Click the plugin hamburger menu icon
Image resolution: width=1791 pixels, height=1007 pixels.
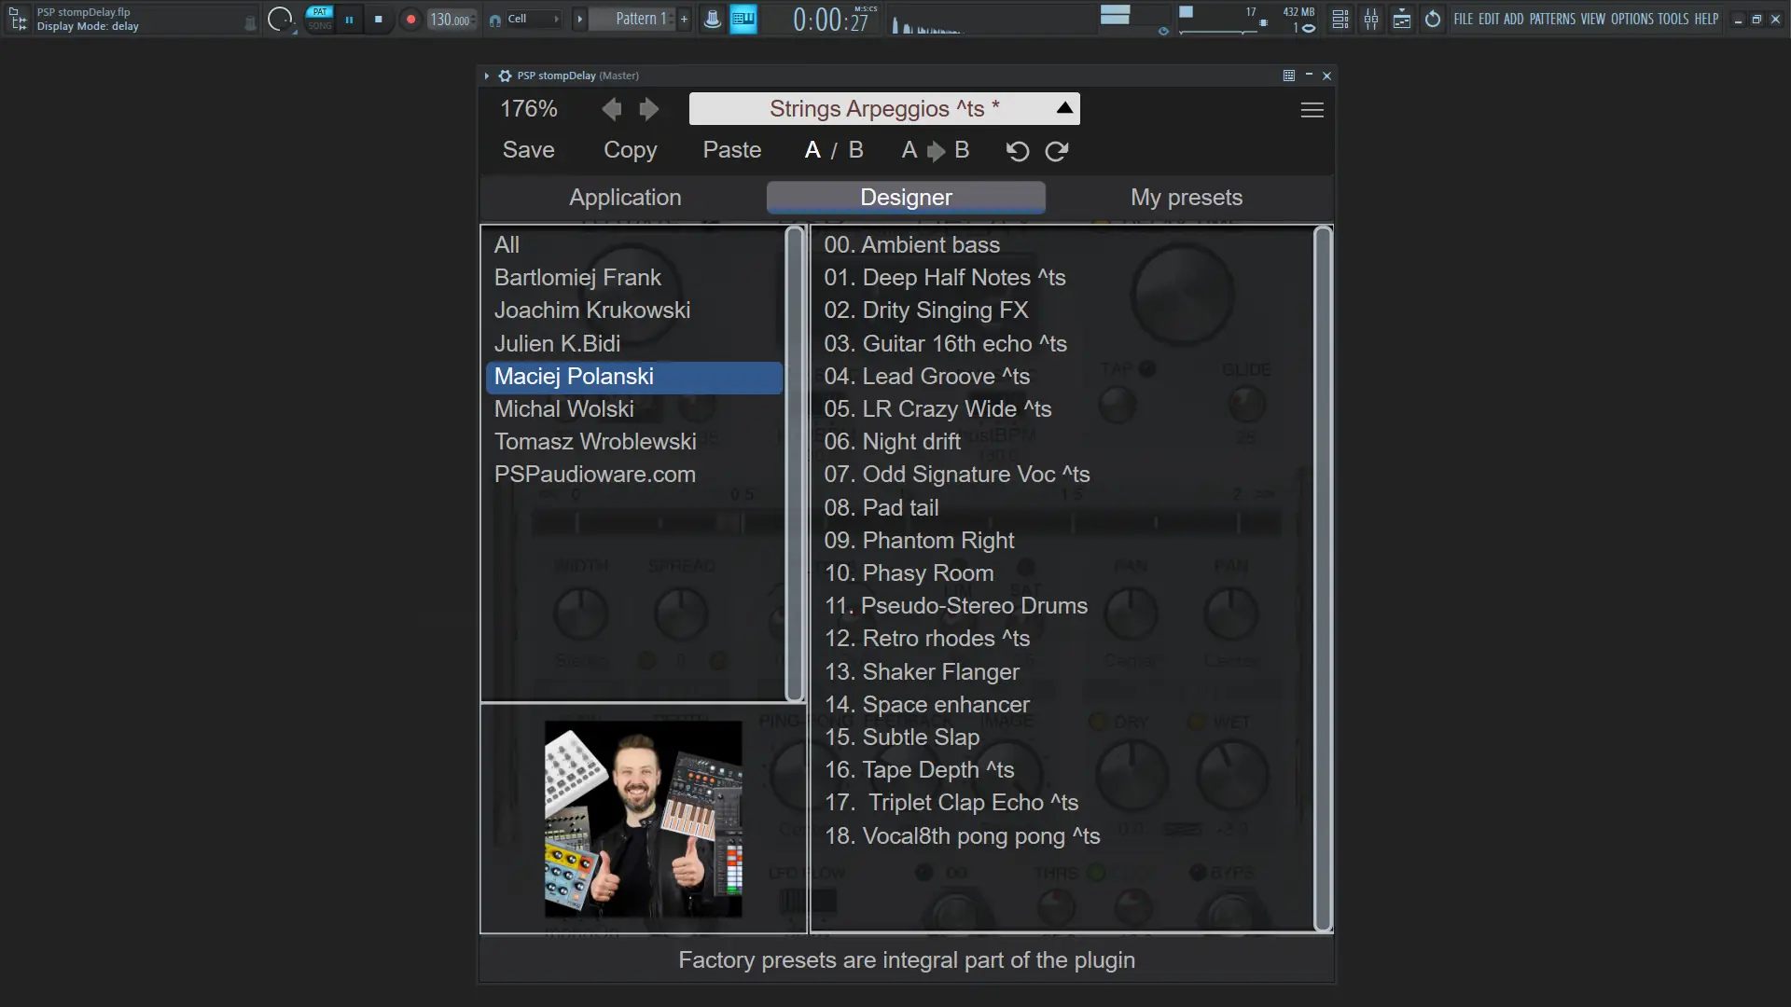coord(1312,110)
